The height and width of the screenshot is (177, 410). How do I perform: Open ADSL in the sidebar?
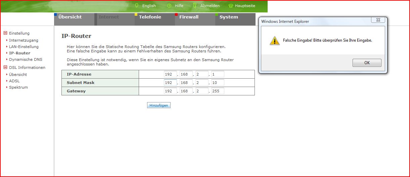(x=14, y=81)
